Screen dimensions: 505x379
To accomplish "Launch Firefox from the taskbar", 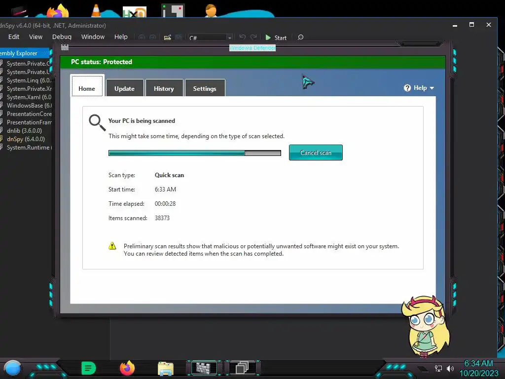I will (127, 368).
